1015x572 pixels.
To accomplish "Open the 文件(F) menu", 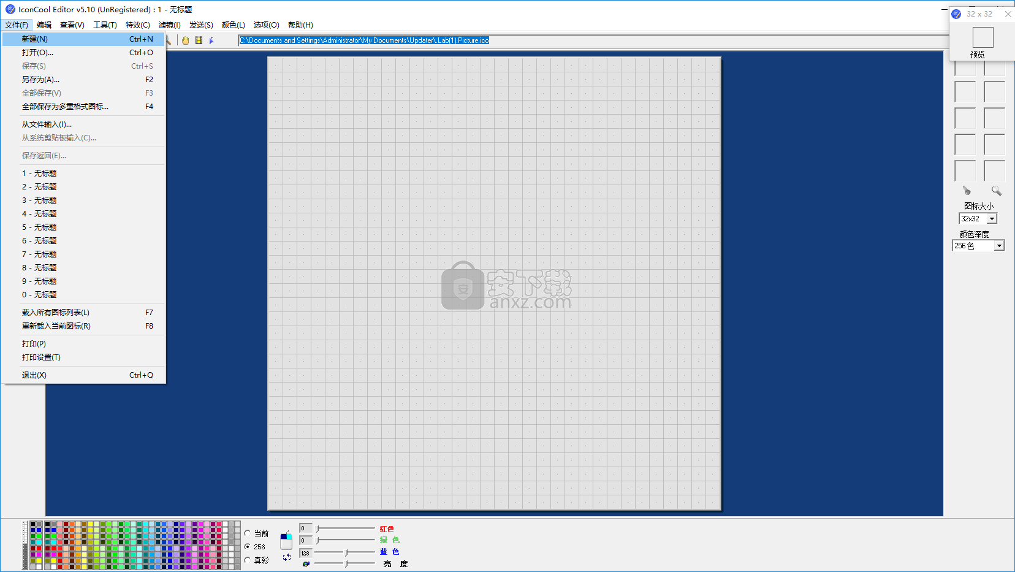I will [17, 25].
